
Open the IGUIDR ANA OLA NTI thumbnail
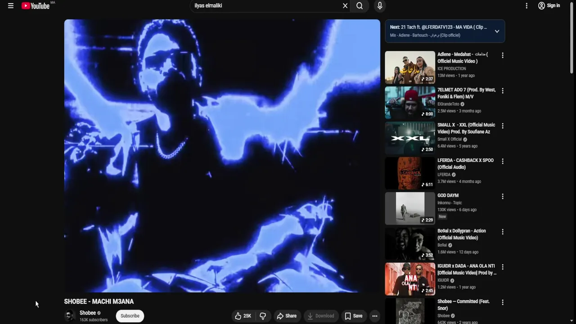coord(410,279)
